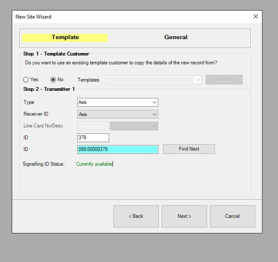The image size is (278, 262).
Task: Close the New Site Wizard window
Action: (256, 16)
